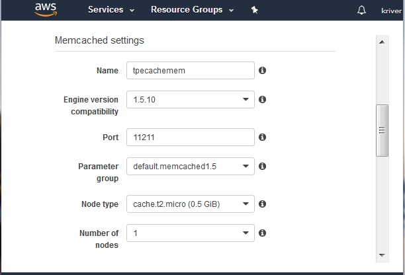
Task: Click the scrollbar down arrow
Action: (x=382, y=255)
